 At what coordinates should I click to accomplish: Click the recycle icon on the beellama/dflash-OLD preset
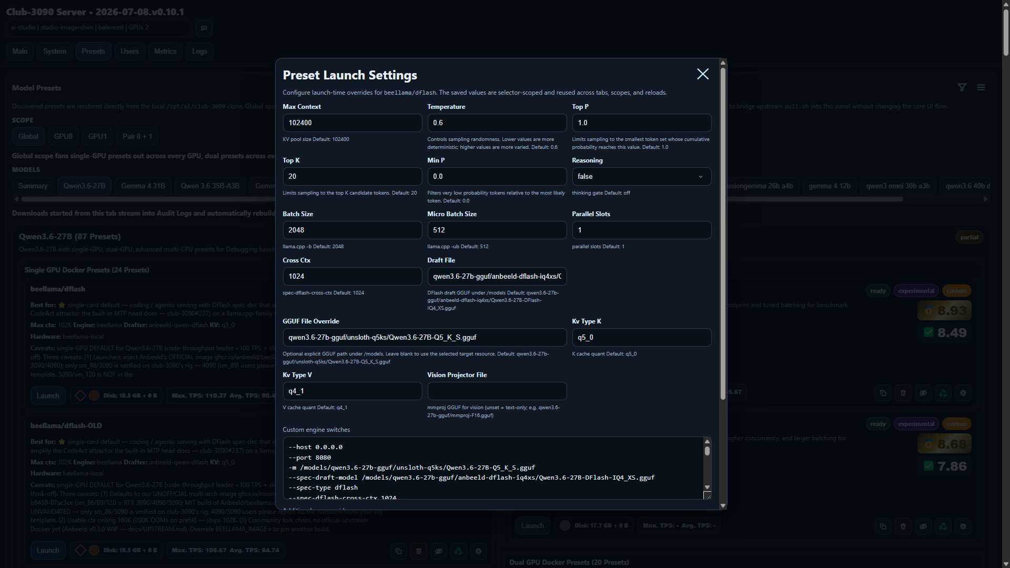(459, 551)
